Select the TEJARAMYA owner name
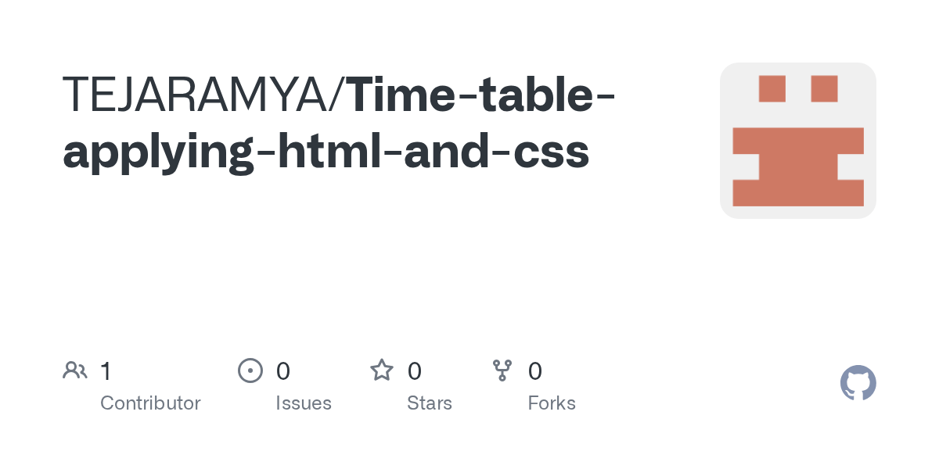 tap(199, 94)
